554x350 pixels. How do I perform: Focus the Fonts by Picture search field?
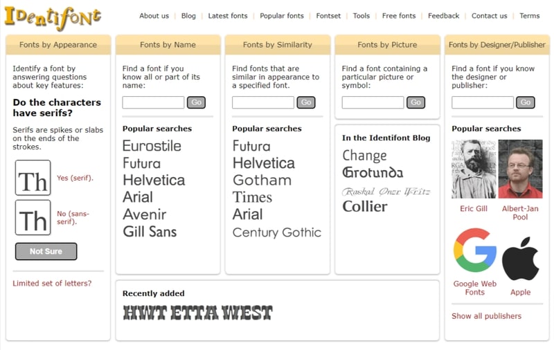pos(373,102)
